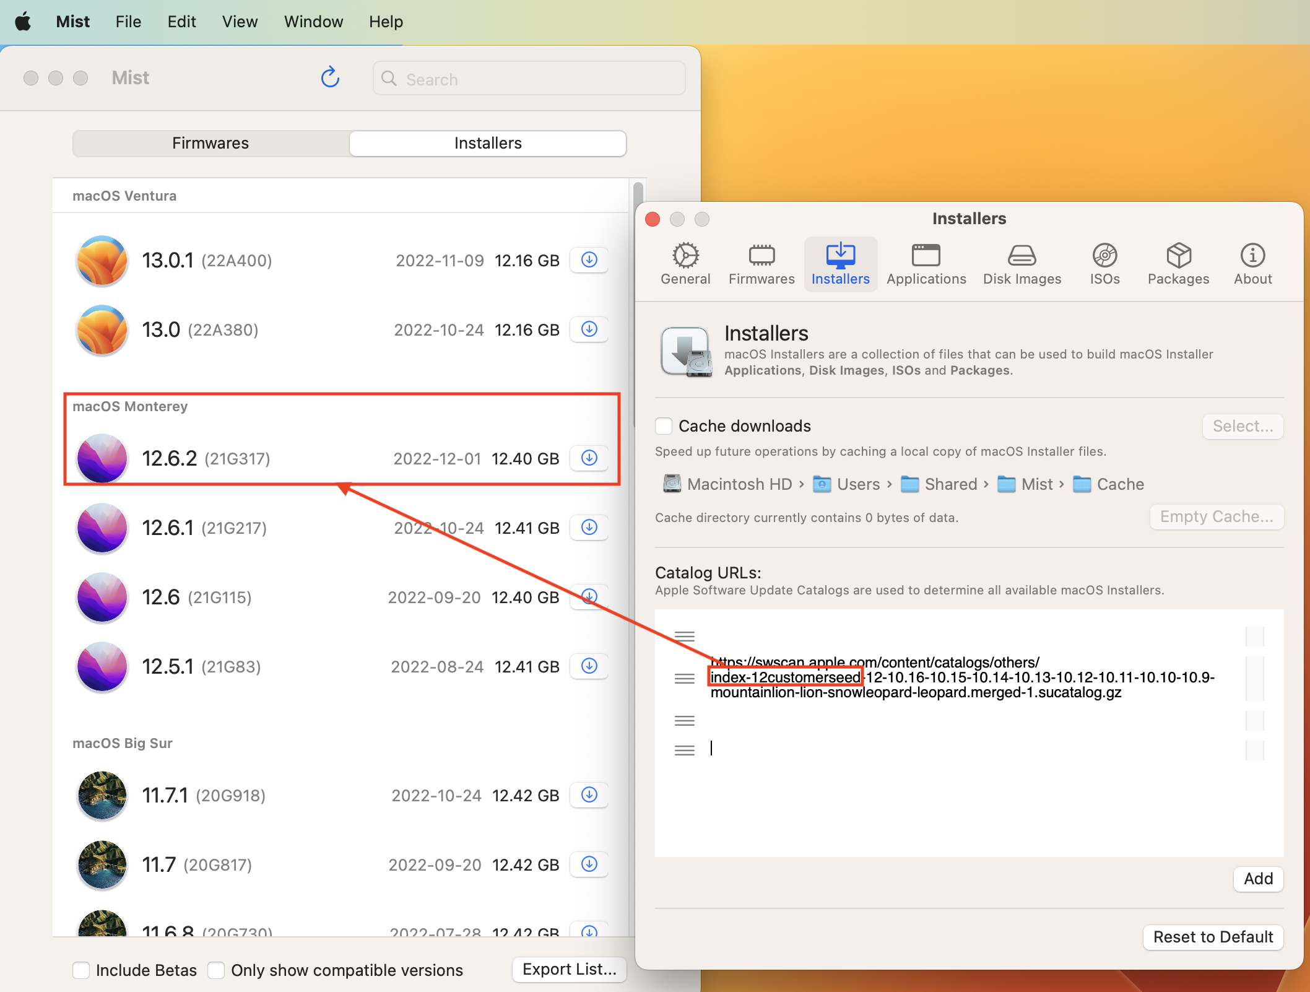Viewport: 1310px width, 992px height.
Task: Open the Window menu
Action: (x=313, y=22)
